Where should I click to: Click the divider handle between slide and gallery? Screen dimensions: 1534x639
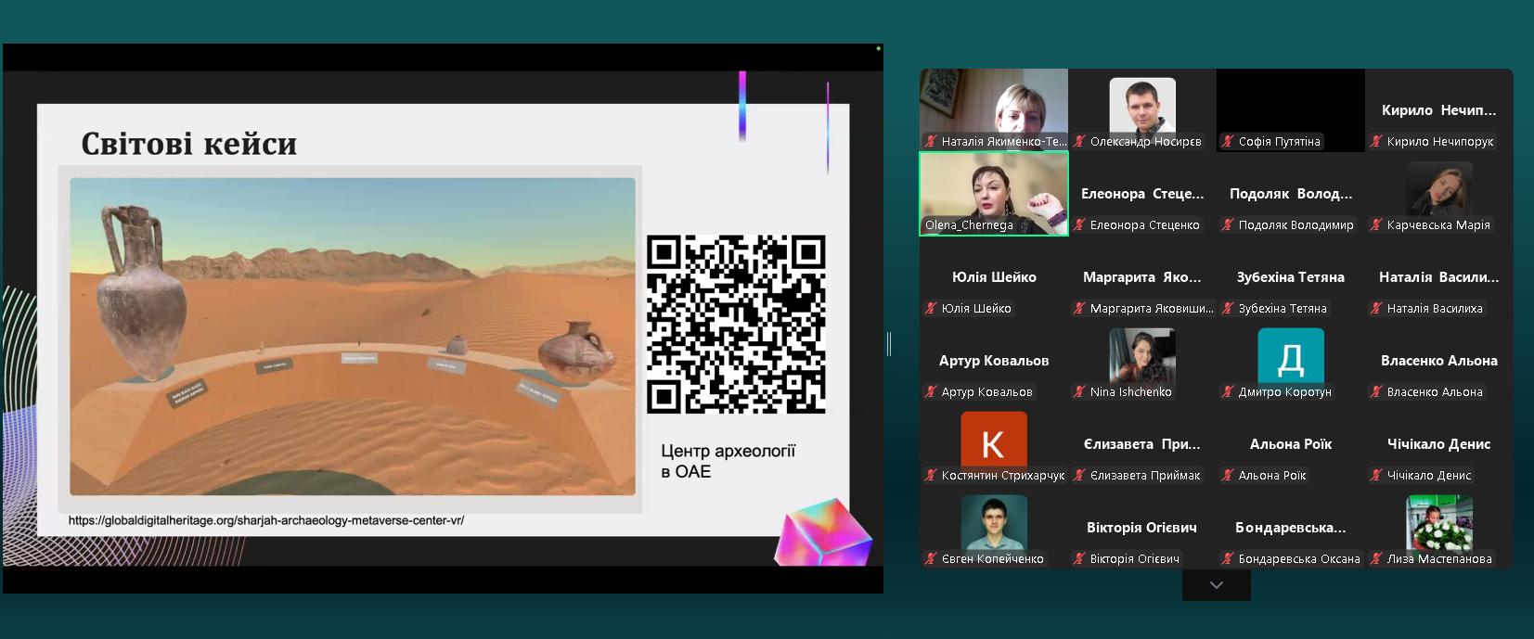[889, 344]
